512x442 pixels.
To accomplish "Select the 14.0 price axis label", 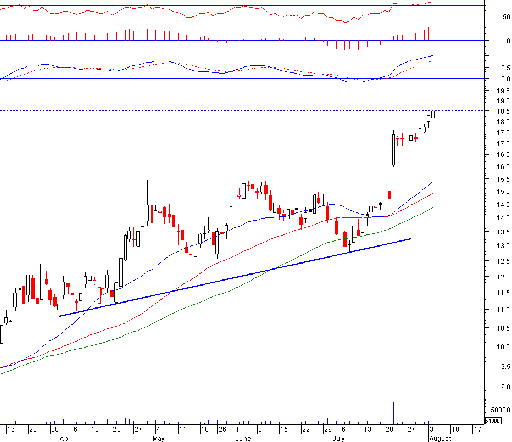I will click(x=503, y=218).
